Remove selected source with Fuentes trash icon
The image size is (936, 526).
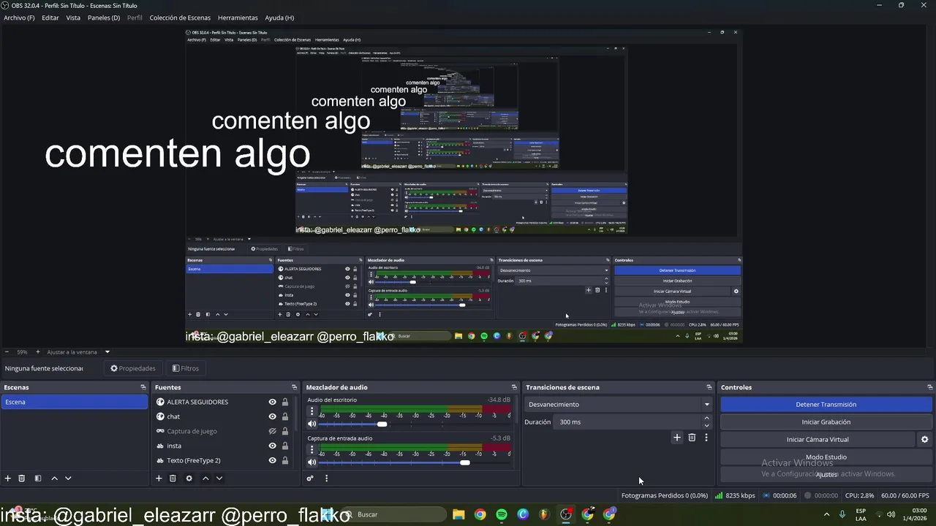pos(173,479)
